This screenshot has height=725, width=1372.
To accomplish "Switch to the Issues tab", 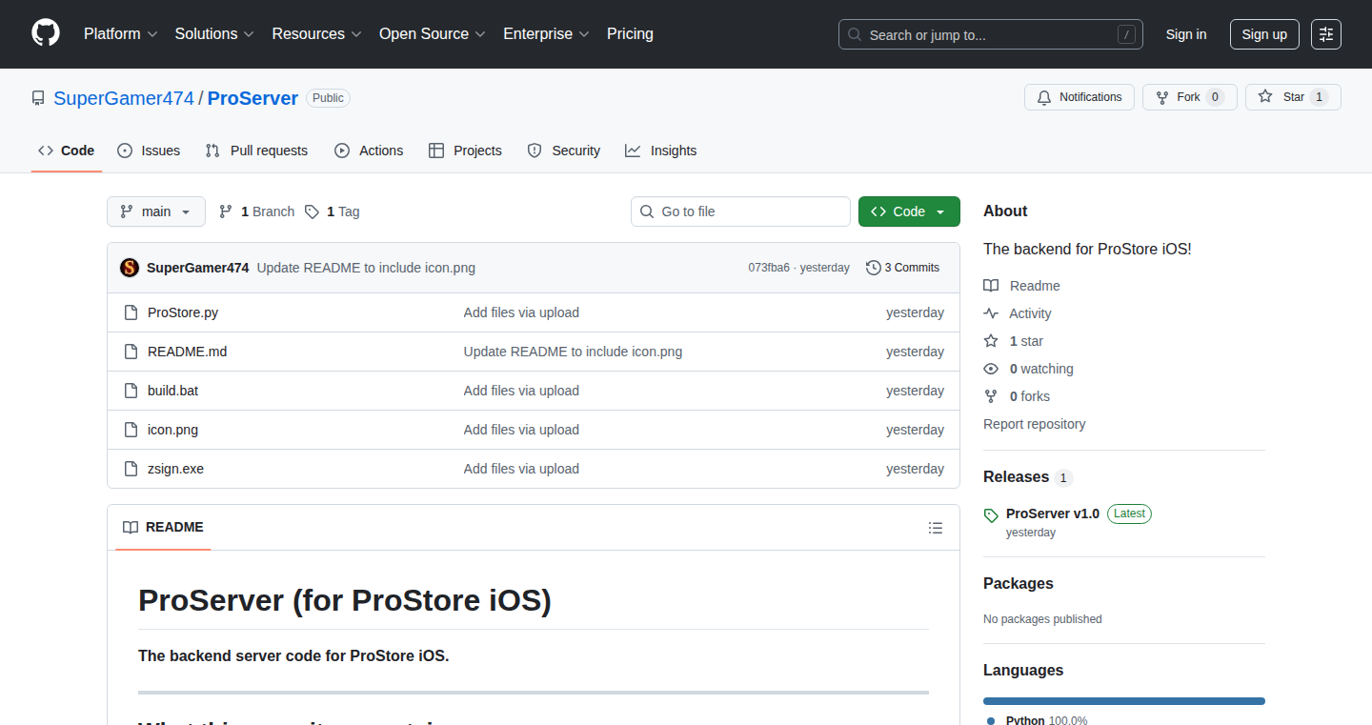I will pos(149,151).
